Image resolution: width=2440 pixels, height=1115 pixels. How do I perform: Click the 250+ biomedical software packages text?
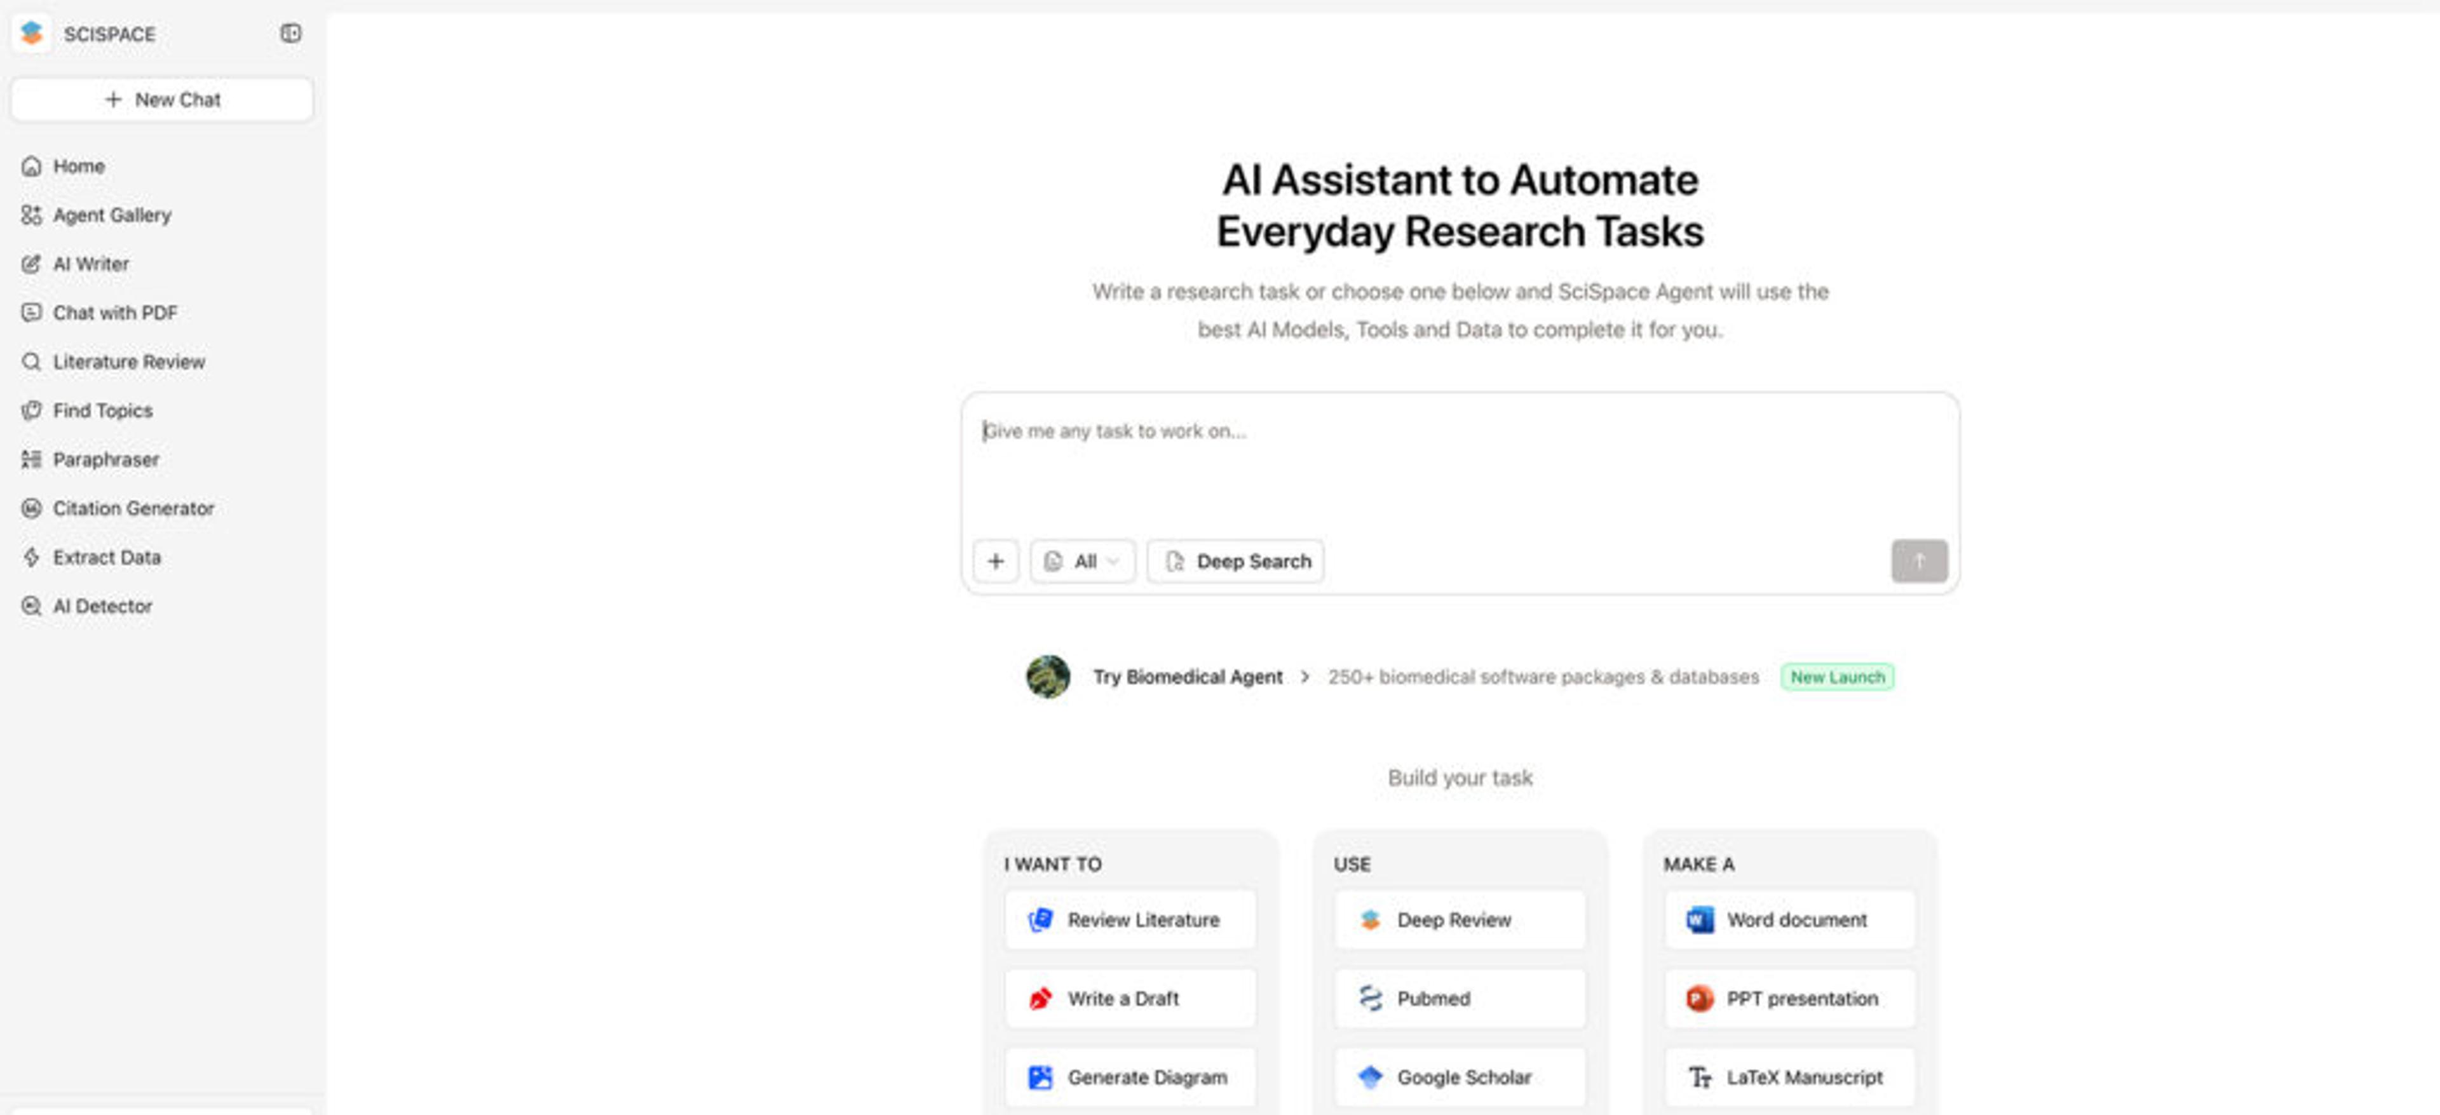pyautogui.click(x=1543, y=677)
